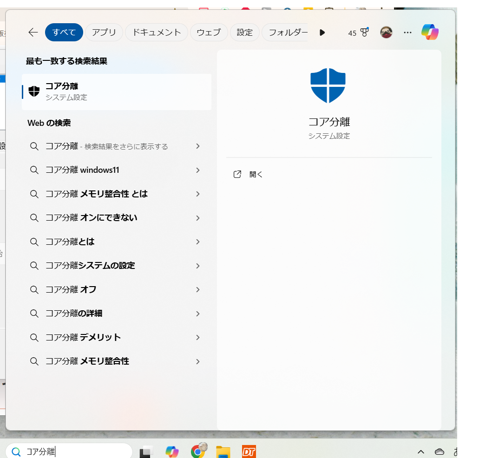Open the three-dot more options menu

point(408,33)
